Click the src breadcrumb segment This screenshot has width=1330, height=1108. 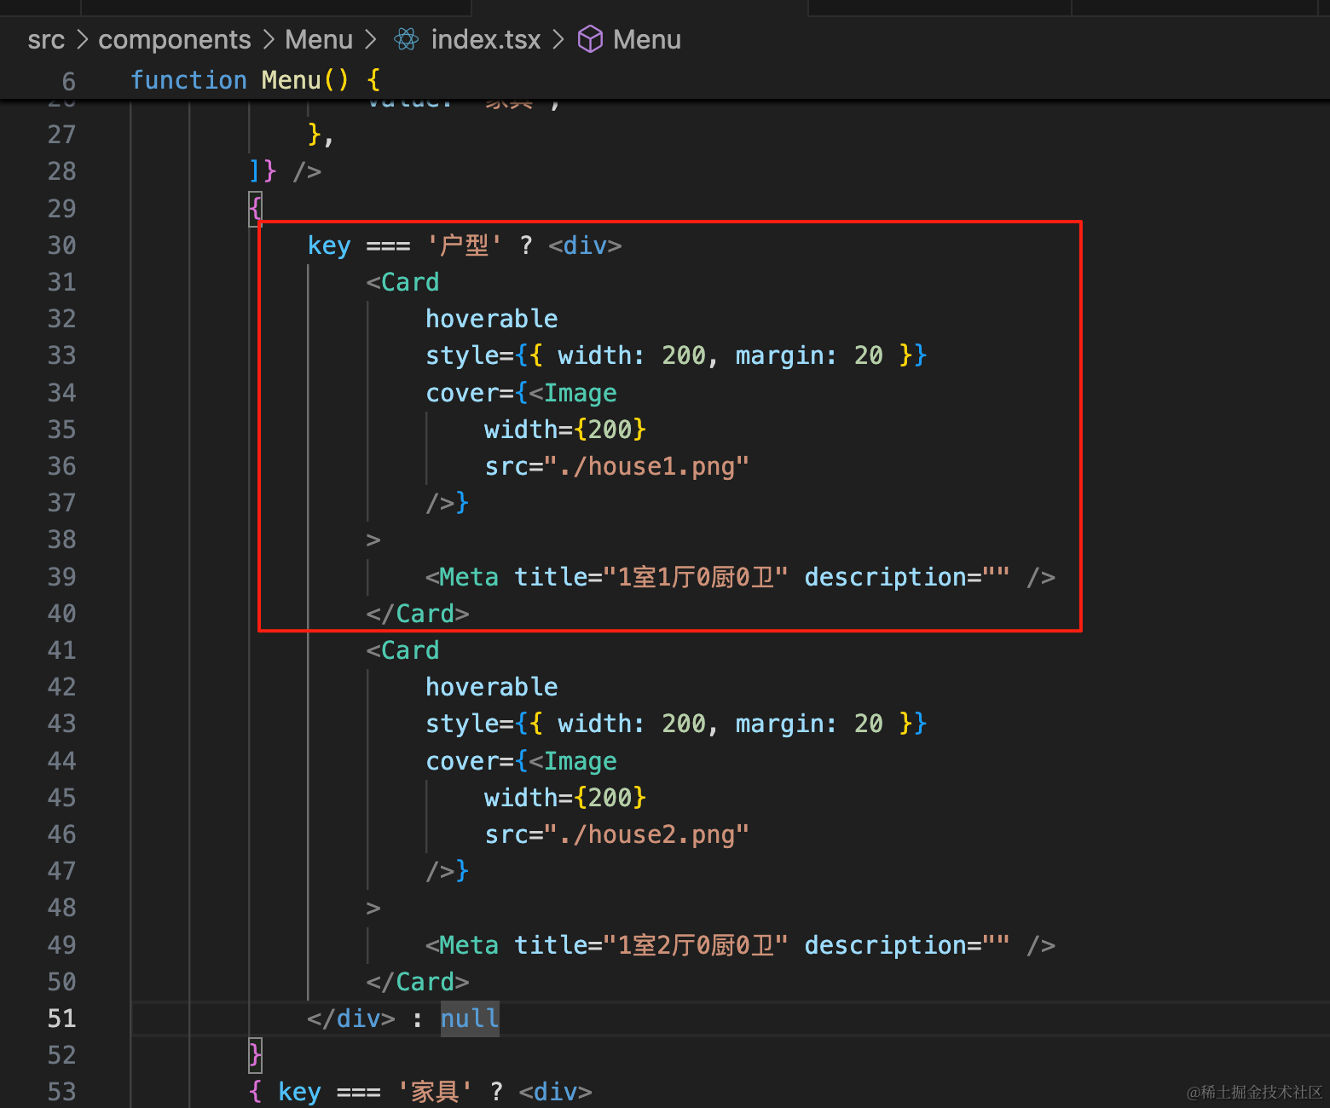coord(46,40)
